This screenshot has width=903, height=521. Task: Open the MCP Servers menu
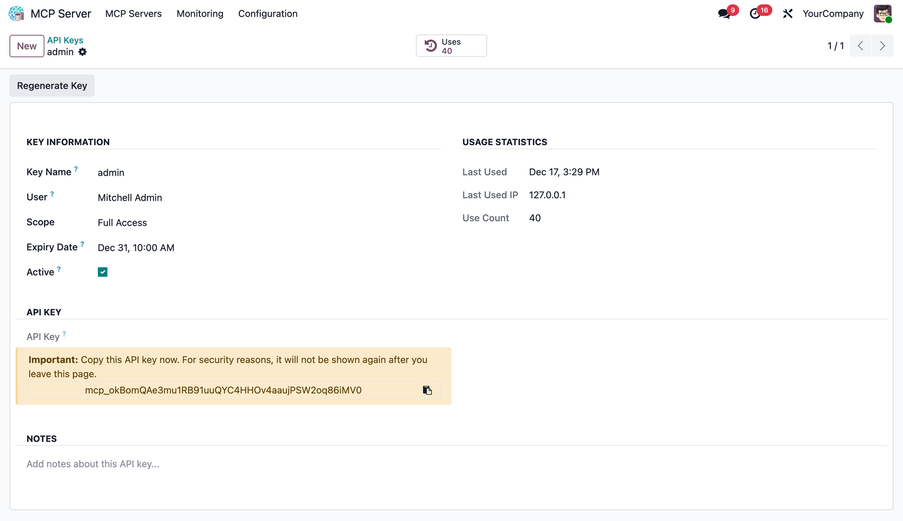coord(133,14)
